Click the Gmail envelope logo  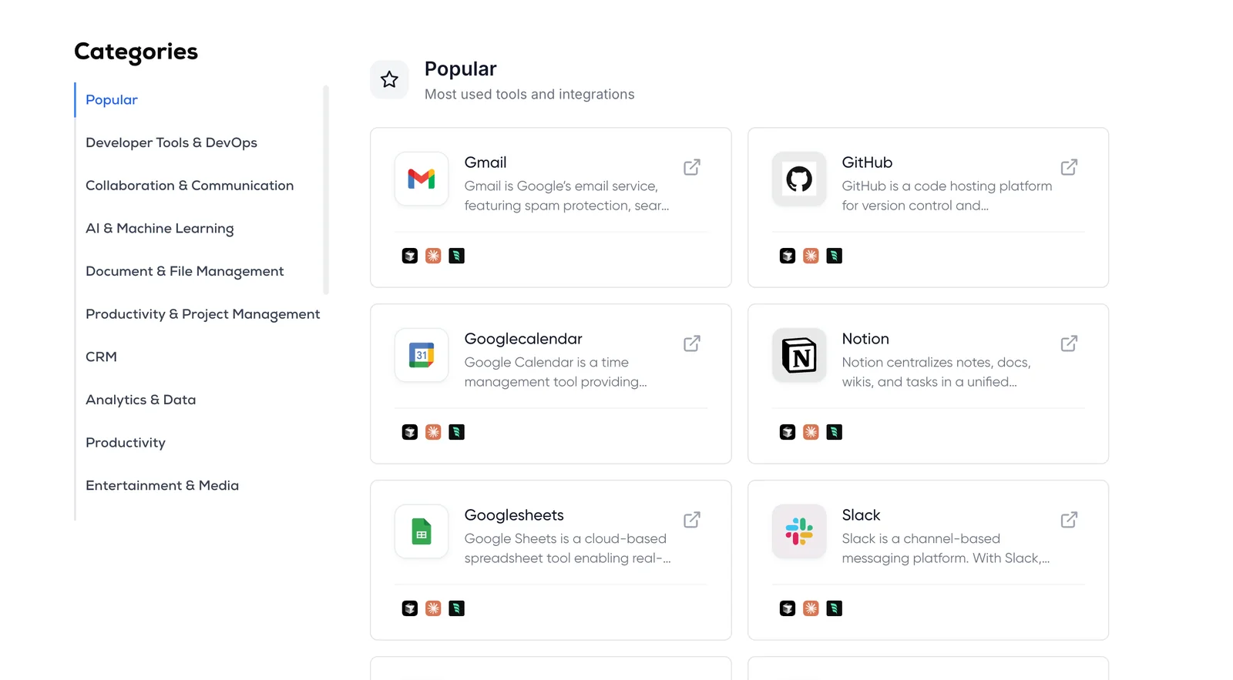(x=422, y=179)
